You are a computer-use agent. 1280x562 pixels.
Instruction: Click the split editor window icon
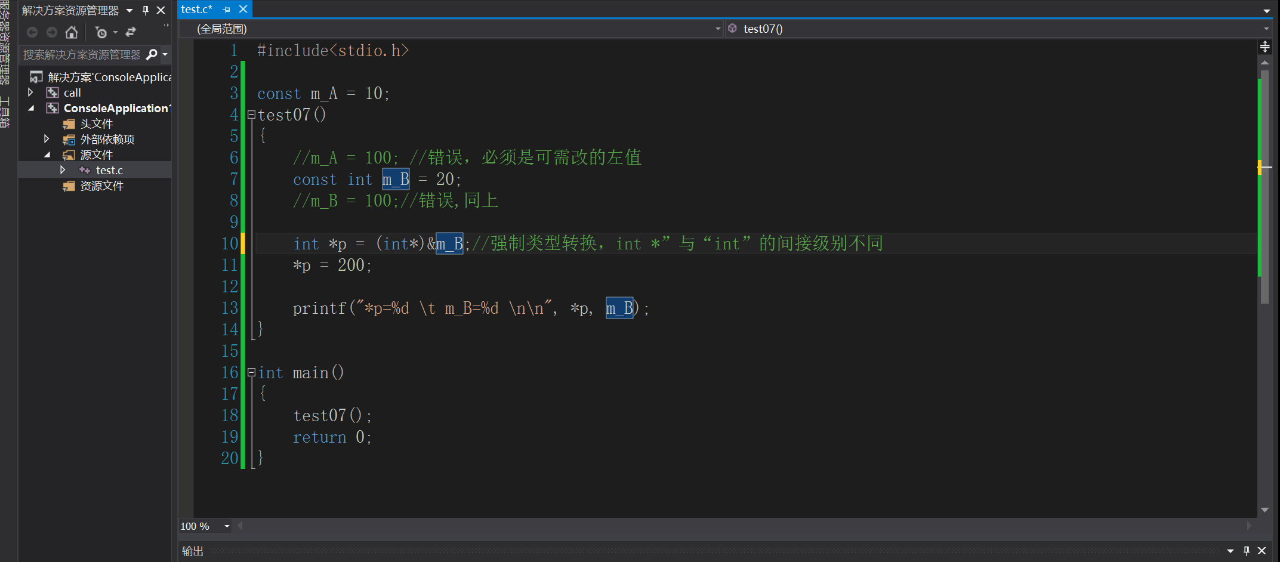[x=1264, y=47]
